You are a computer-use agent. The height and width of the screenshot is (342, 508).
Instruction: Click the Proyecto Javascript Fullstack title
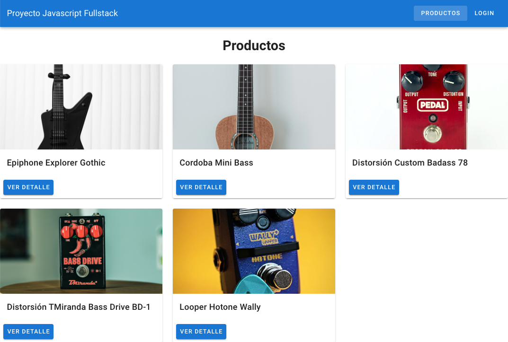(x=62, y=13)
